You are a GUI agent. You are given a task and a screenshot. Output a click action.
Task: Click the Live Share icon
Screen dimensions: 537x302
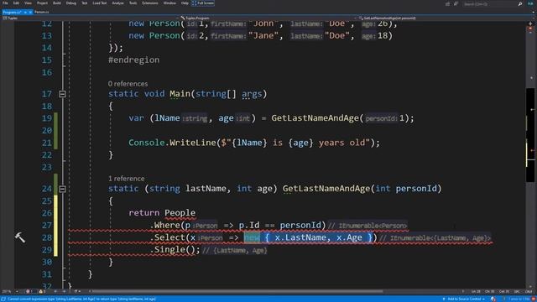447,3
